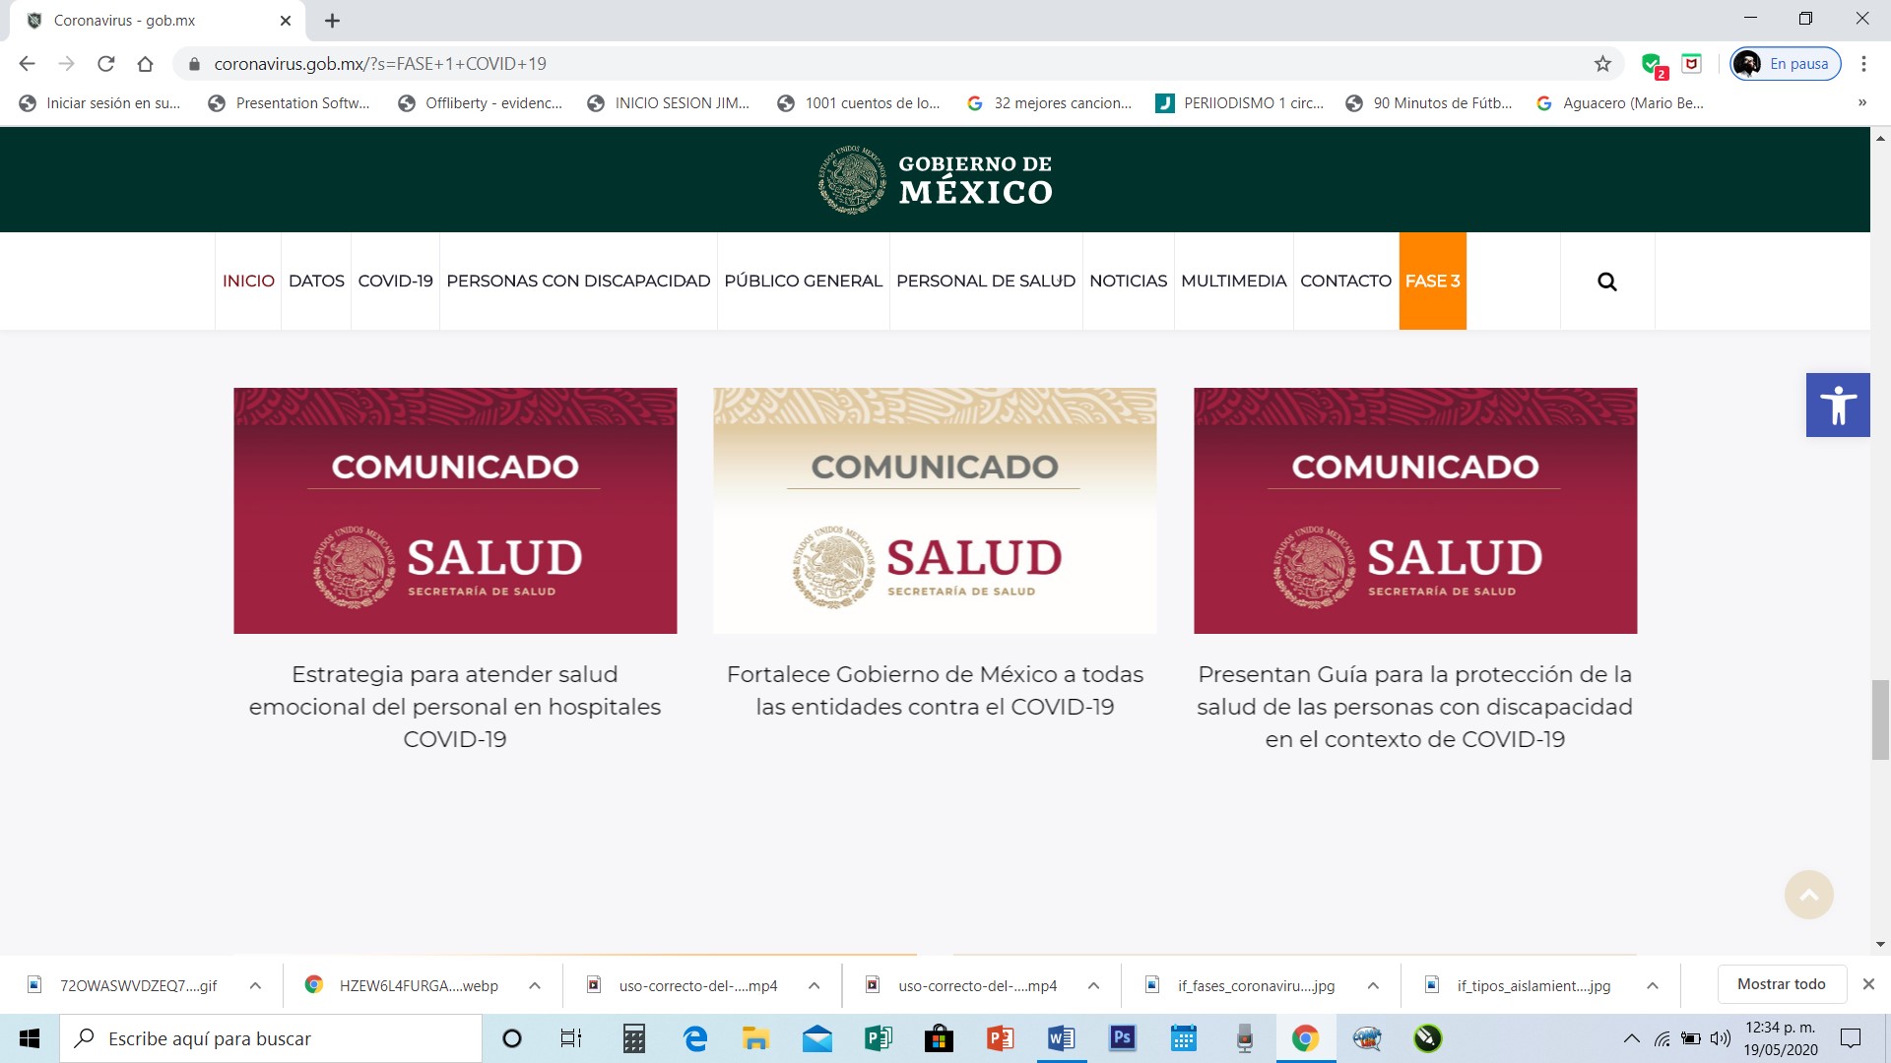Close the Coronavirus - gob.mx tab
1891x1063 pixels.
[x=286, y=21]
